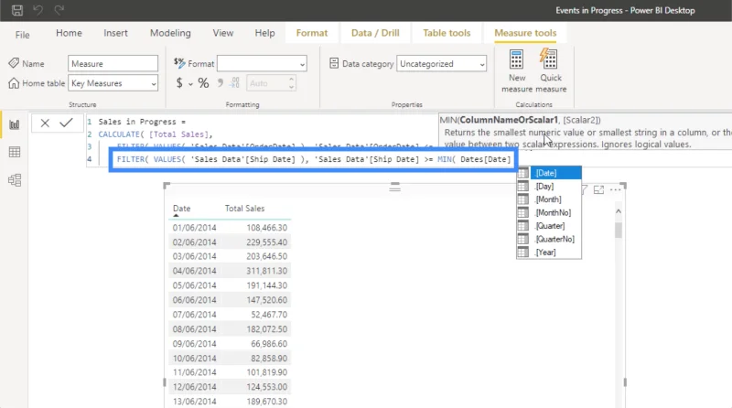This screenshot has width=732, height=408.
Task: Select the 311,811.30 sales value
Action: tap(266, 271)
